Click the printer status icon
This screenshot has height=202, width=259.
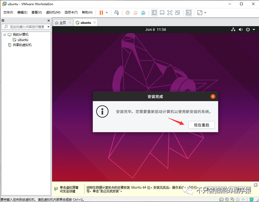[x=237, y=199]
